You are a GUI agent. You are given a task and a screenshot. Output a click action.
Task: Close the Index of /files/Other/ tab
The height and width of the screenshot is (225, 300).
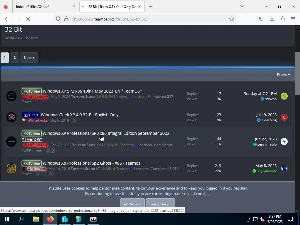pos(74,6)
